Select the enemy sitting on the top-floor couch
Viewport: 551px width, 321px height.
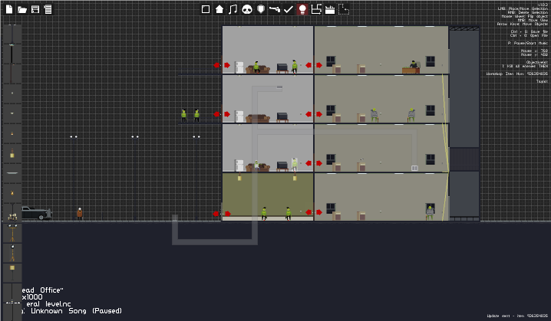point(256,67)
